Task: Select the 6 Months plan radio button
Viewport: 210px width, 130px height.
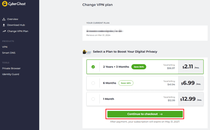Action: click(x=93, y=83)
